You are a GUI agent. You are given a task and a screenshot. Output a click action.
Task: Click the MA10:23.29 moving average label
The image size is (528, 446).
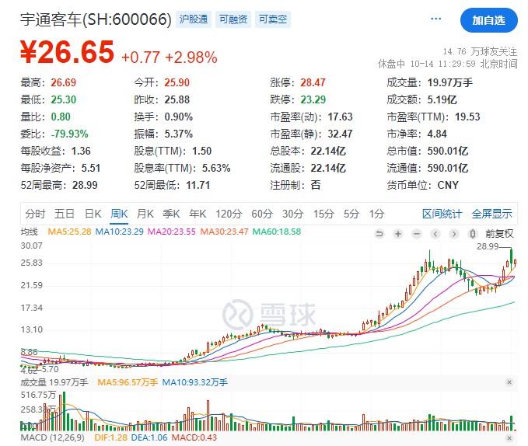click(x=120, y=232)
